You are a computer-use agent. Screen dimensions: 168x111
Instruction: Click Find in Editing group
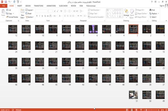coord(152,10)
